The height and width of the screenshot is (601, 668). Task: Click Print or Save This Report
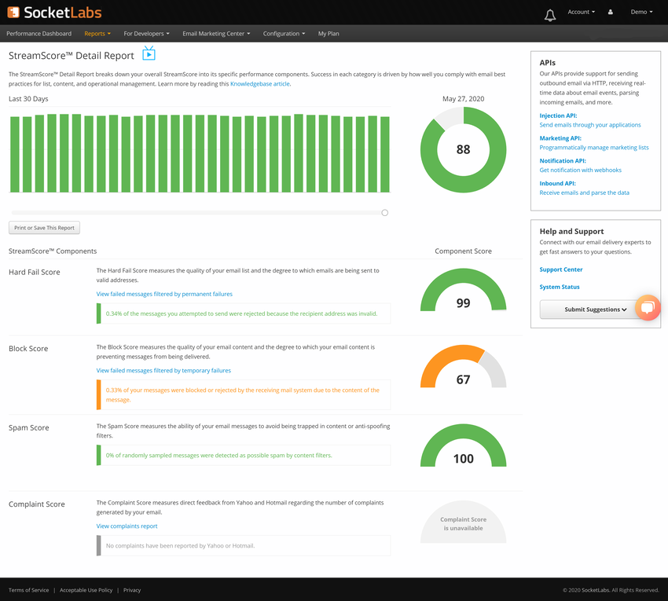[44, 227]
